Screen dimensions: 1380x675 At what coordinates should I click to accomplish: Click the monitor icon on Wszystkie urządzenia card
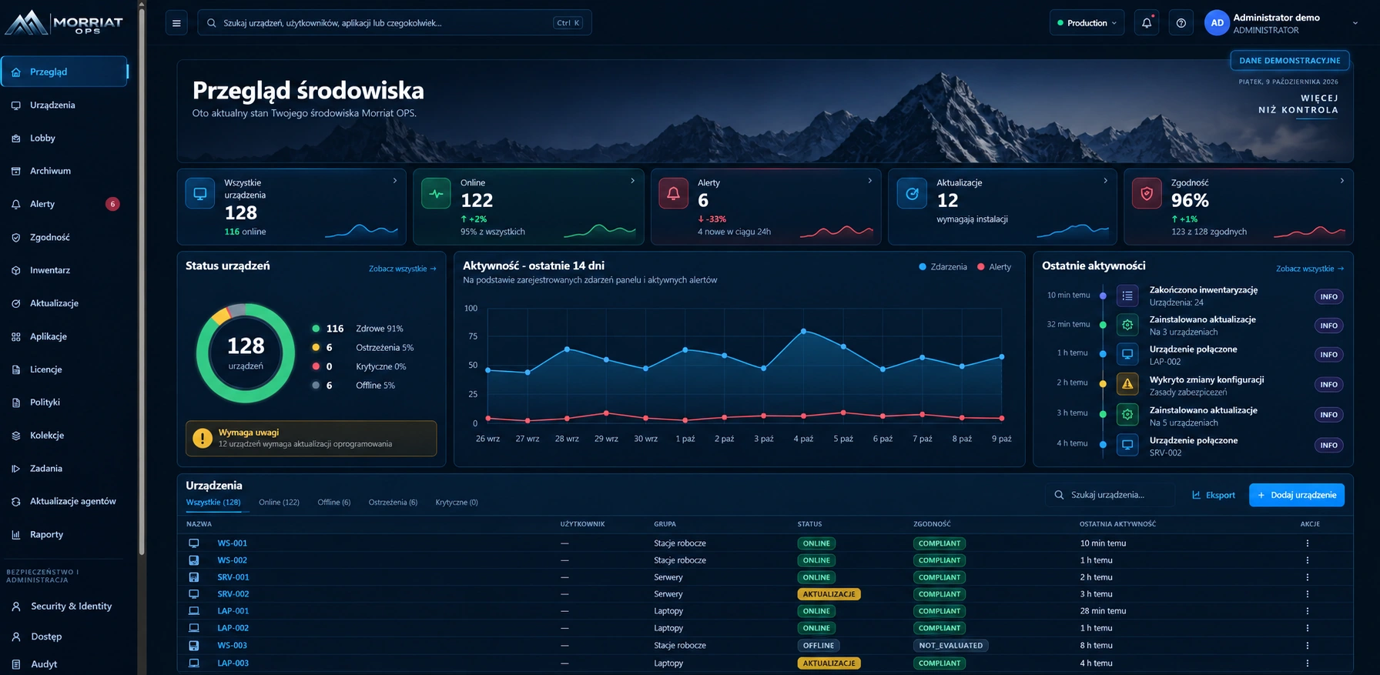[200, 194]
